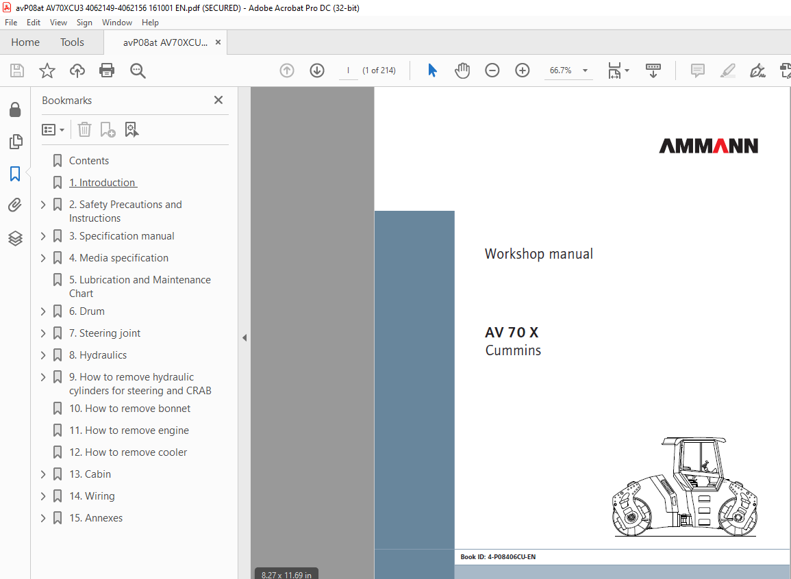Screen dimensions: 791x579
Task: Open the Attachments paperclip panel
Action: (x=15, y=205)
